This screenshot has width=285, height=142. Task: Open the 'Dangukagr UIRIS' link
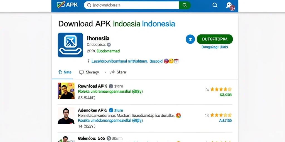coord(215,47)
